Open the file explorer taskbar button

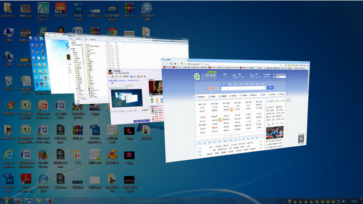[39, 201]
